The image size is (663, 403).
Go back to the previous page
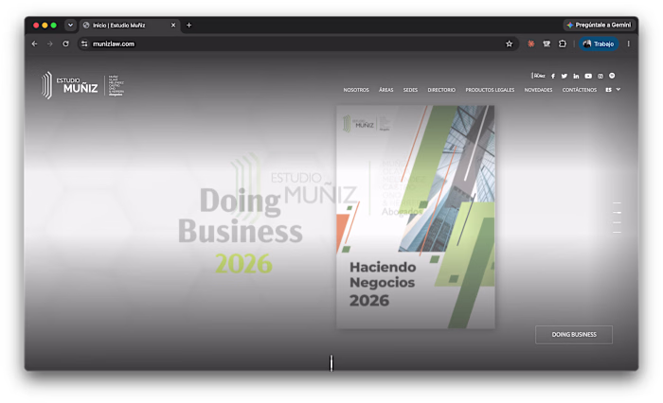[x=35, y=44]
